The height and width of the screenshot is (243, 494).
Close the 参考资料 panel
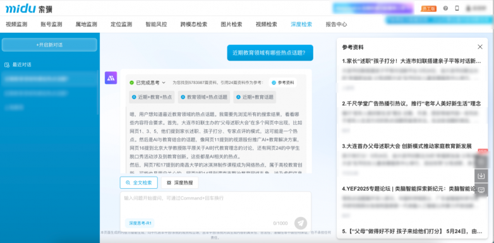point(480,47)
